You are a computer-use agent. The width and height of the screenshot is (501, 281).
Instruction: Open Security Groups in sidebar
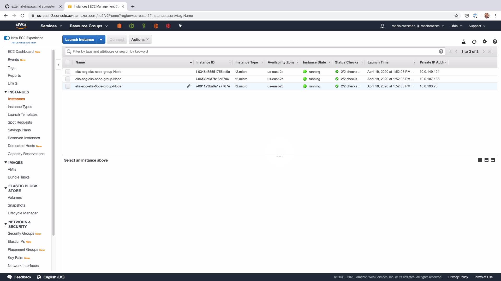21,233
